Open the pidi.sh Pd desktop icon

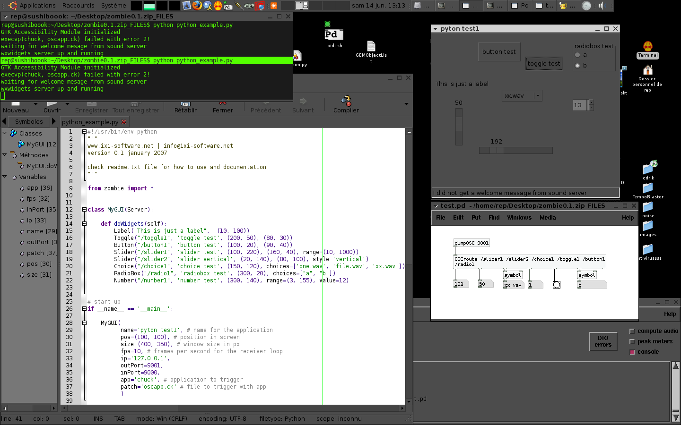coord(333,35)
